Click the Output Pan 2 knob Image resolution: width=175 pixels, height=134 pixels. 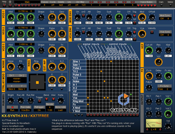coord(159,114)
